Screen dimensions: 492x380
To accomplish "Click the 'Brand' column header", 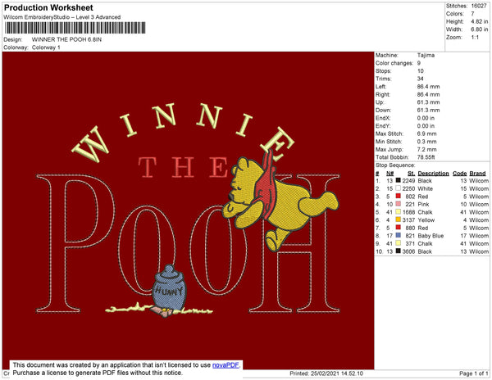I will [x=477, y=174].
